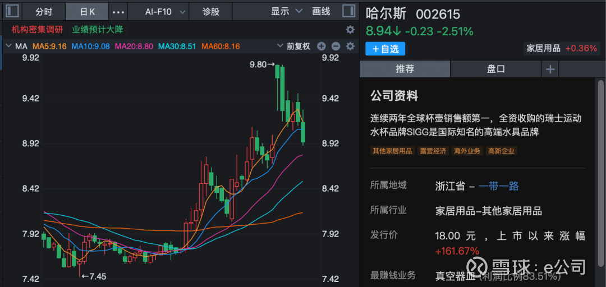Open the 前复权 adjustment dropdown
Screen dimensions: 606x287
tap(294, 47)
